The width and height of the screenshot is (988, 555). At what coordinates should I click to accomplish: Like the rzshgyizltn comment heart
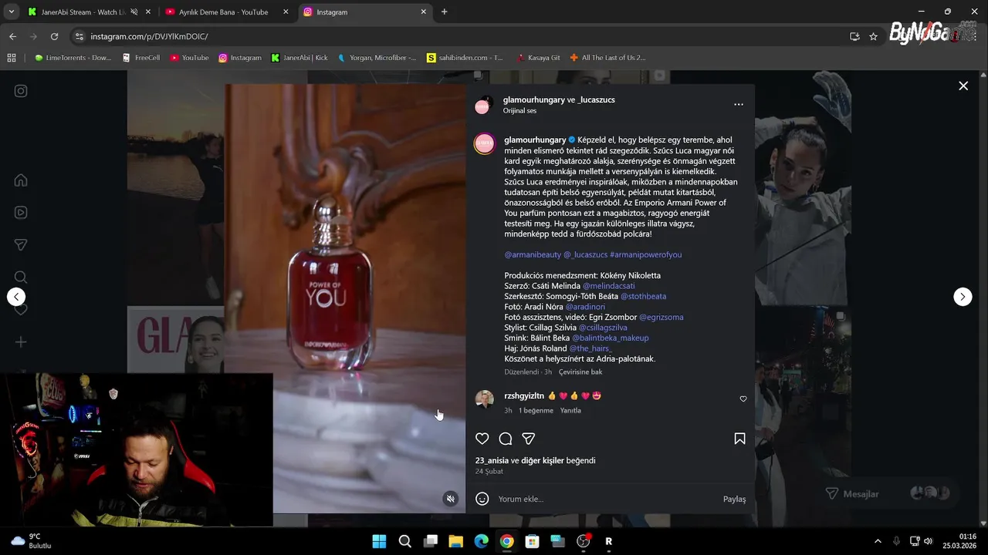(743, 399)
